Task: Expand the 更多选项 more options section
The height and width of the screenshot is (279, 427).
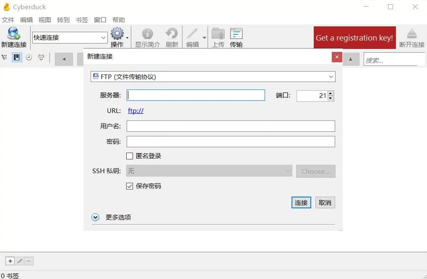Action: tap(95, 218)
